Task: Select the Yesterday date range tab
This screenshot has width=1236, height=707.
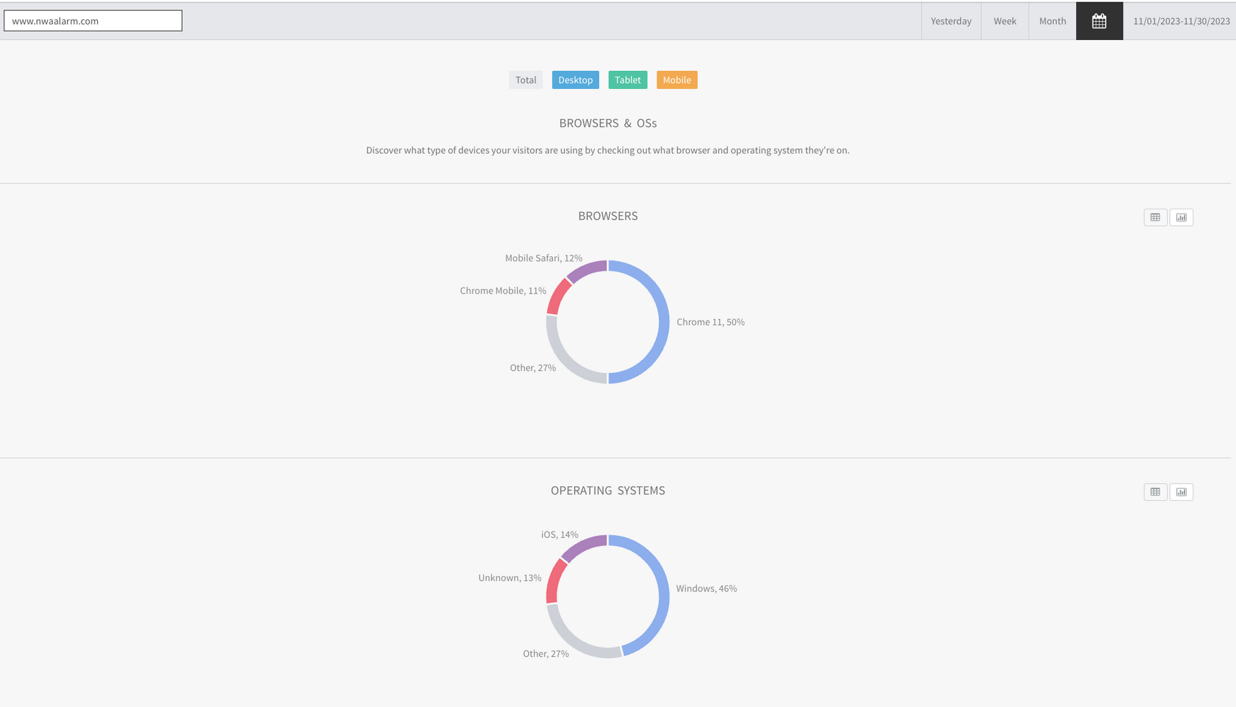Action: click(x=951, y=21)
